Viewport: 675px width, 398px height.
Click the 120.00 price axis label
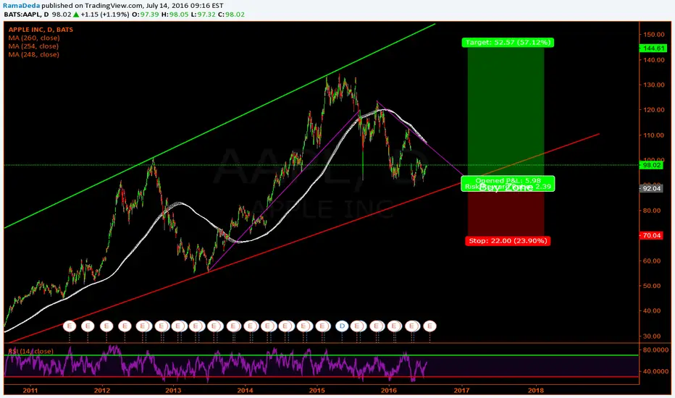click(654, 110)
